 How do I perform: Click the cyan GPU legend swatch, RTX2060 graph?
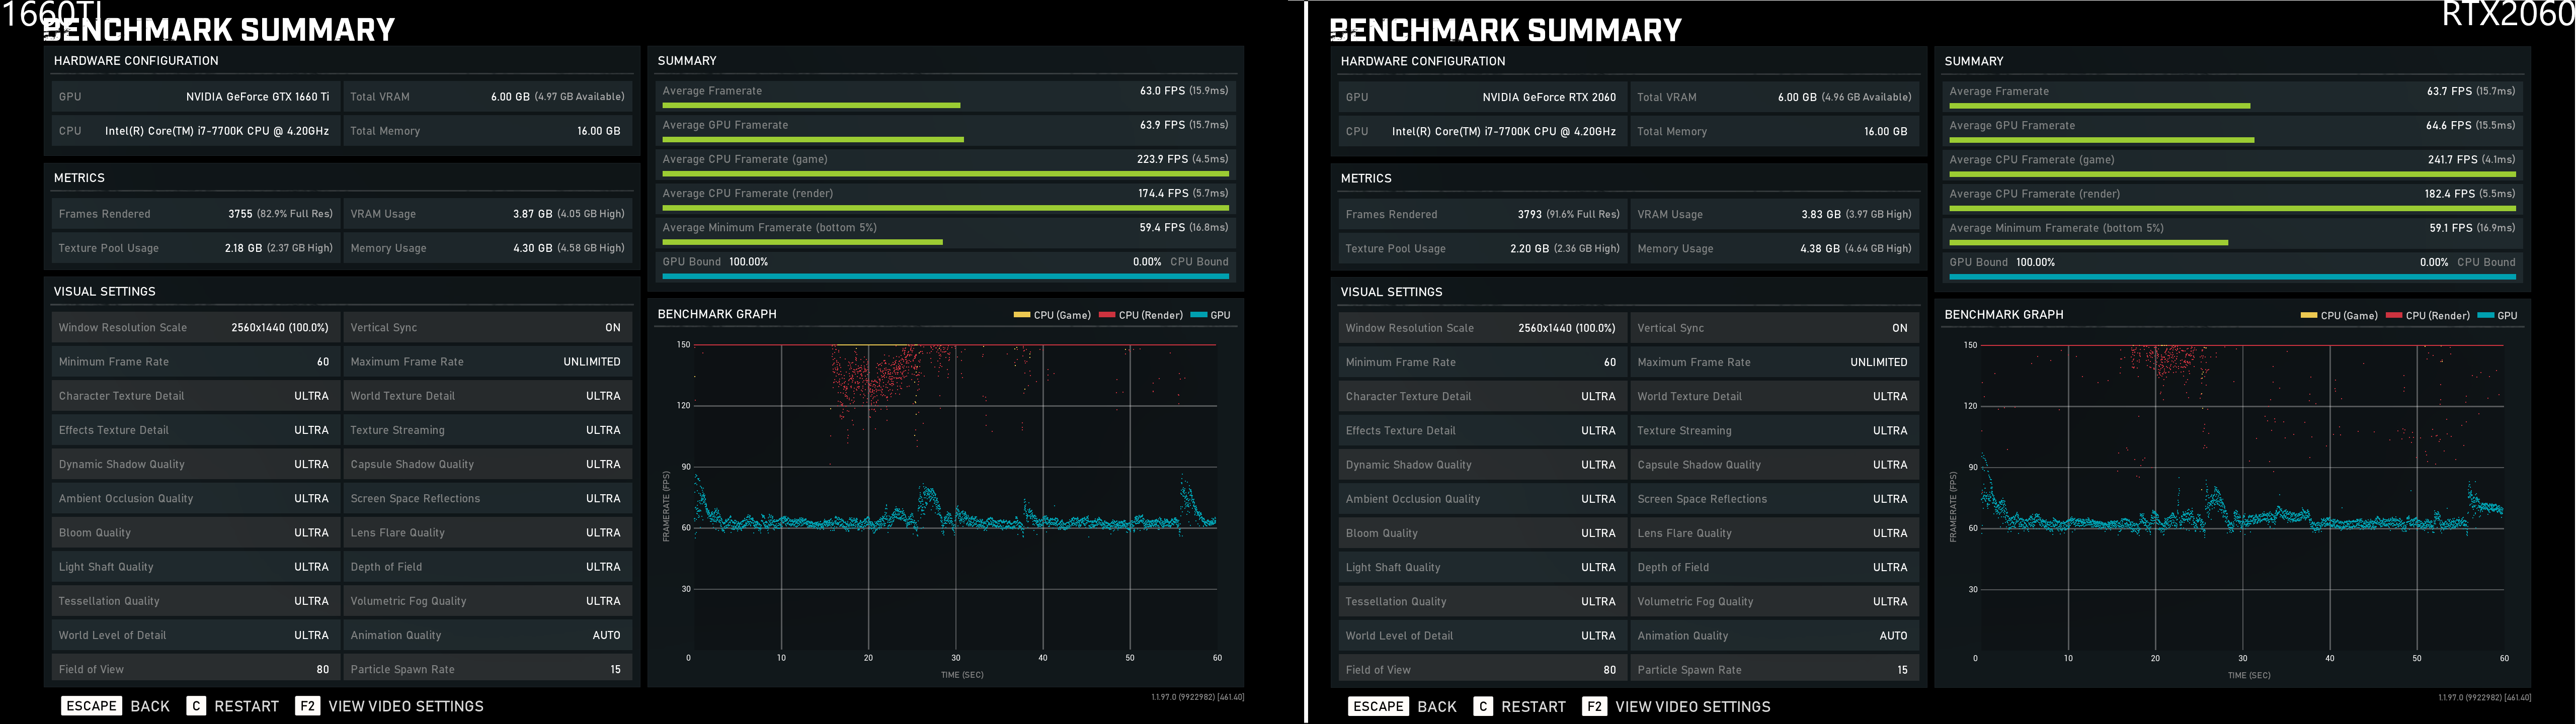coord(2486,316)
